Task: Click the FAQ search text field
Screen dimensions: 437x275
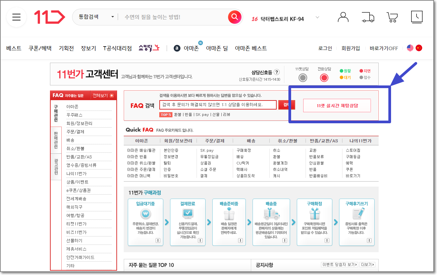Action: tap(218, 105)
